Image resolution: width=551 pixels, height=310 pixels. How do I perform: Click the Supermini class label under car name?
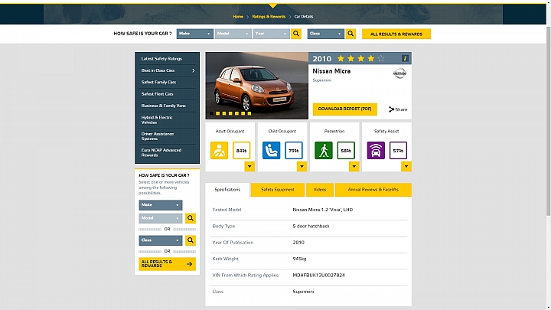coord(322,80)
